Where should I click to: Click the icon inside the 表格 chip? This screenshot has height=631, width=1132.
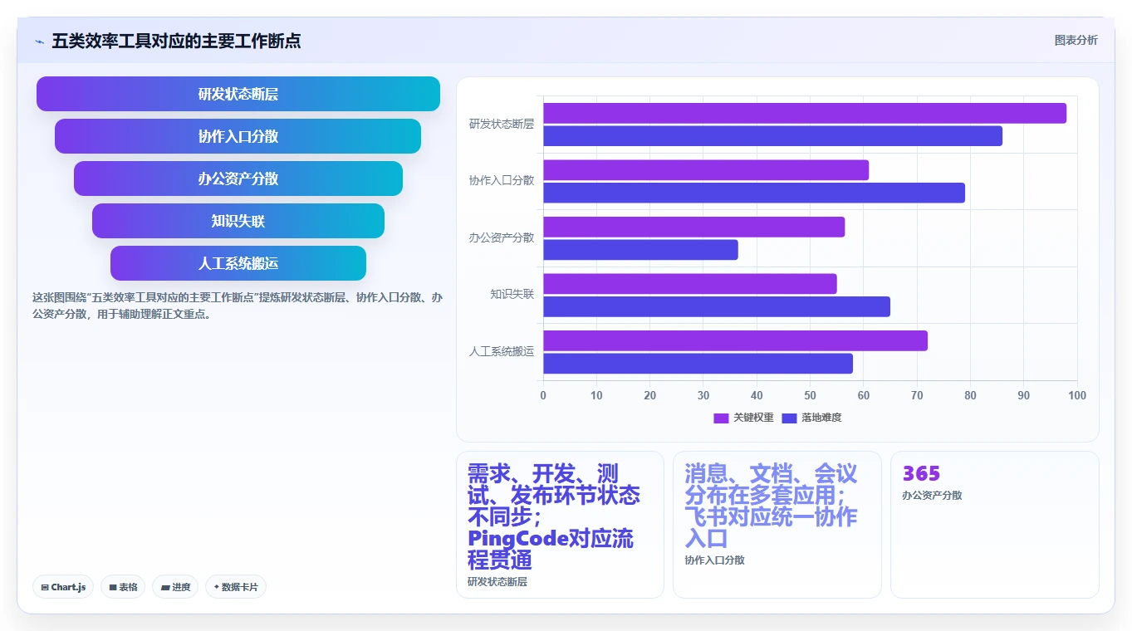pyautogui.click(x=113, y=587)
